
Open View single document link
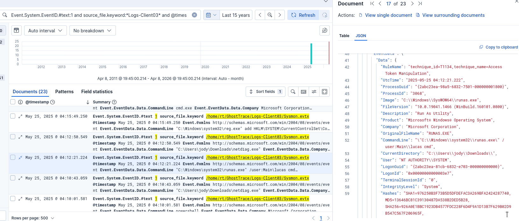coord(385,15)
